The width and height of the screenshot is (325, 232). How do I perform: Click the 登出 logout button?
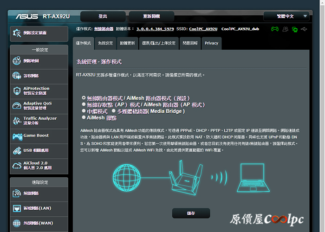click(103, 16)
